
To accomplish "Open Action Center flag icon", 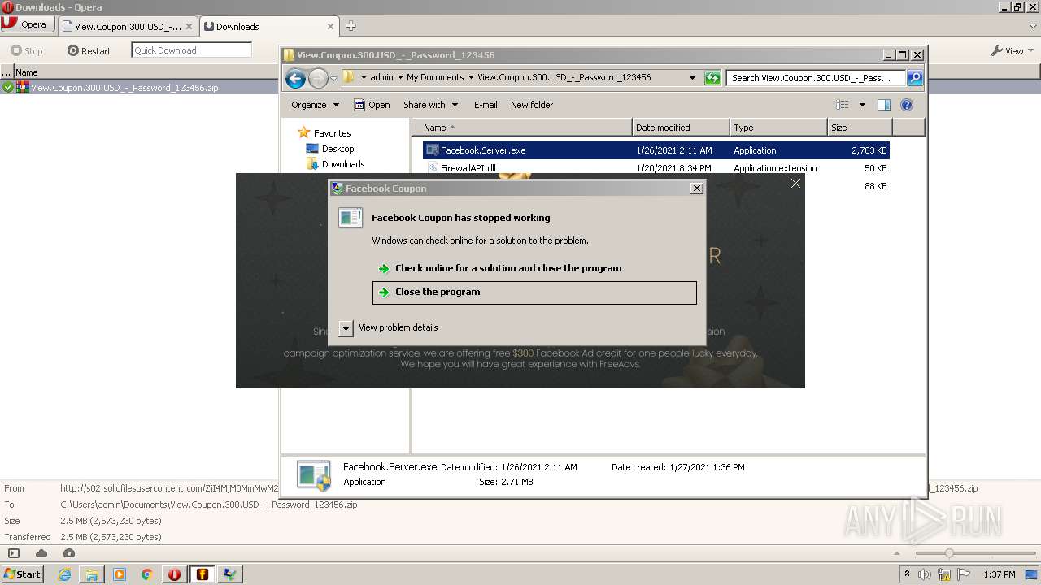I will pos(964,574).
